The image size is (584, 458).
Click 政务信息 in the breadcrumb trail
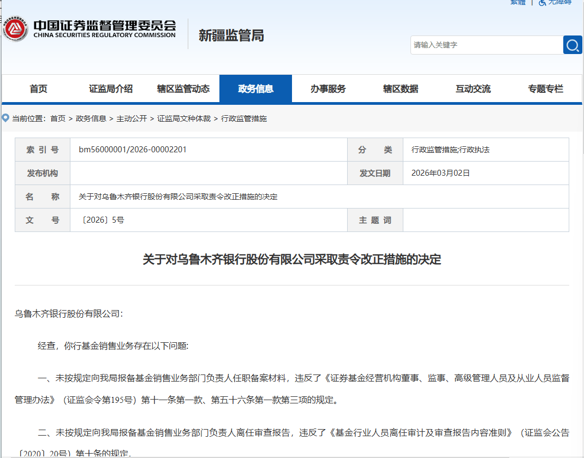(x=91, y=118)
